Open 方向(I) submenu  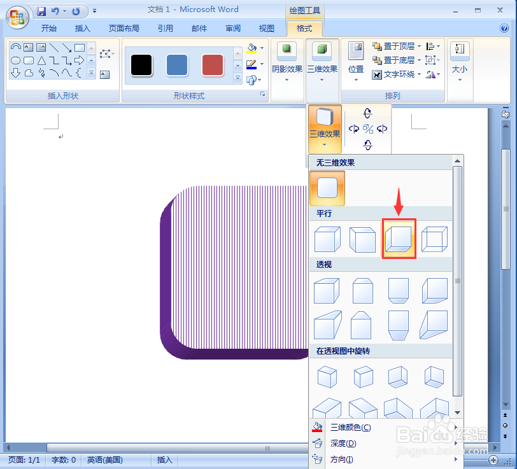[x=385, y=459]
